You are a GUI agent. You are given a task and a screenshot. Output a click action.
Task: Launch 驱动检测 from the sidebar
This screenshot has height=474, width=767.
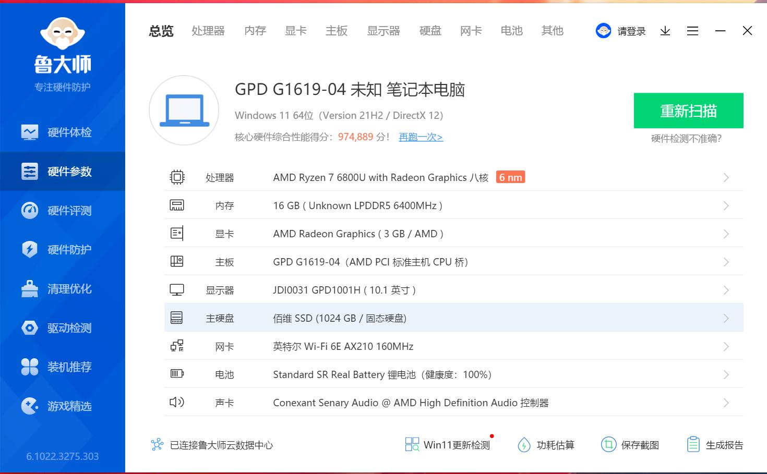tap(63, 327)
